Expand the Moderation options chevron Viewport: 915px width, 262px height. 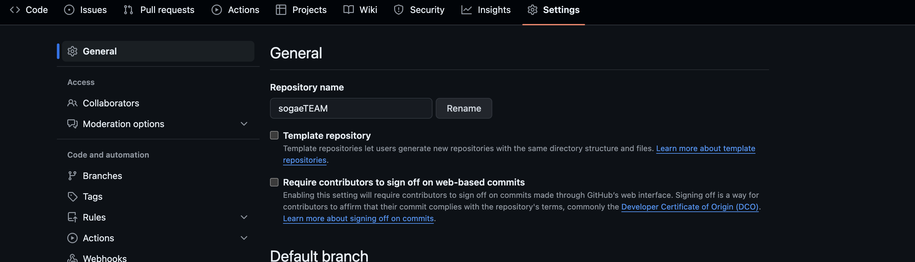[x=244, y=124]
